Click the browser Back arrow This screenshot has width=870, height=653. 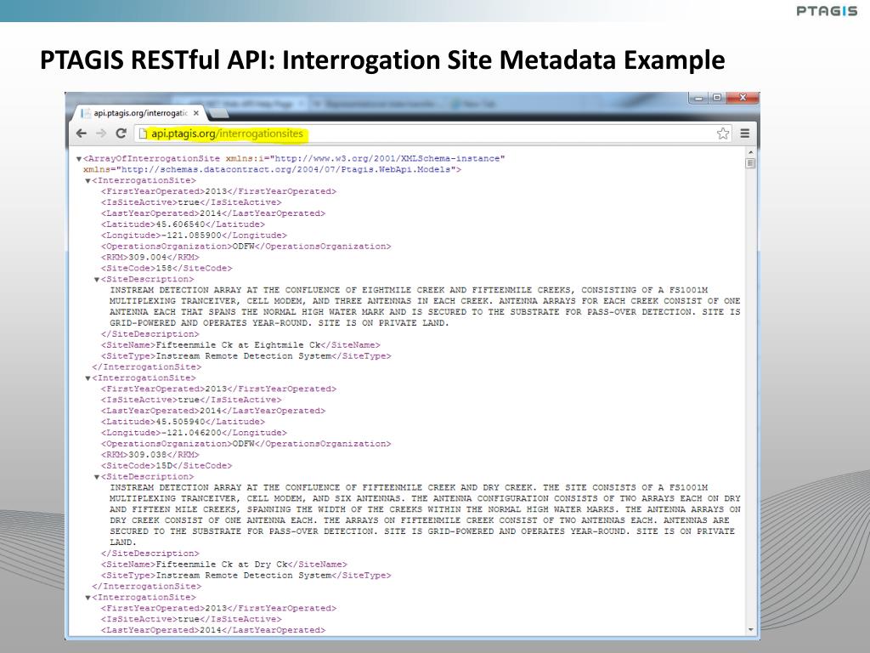(82, 133)
